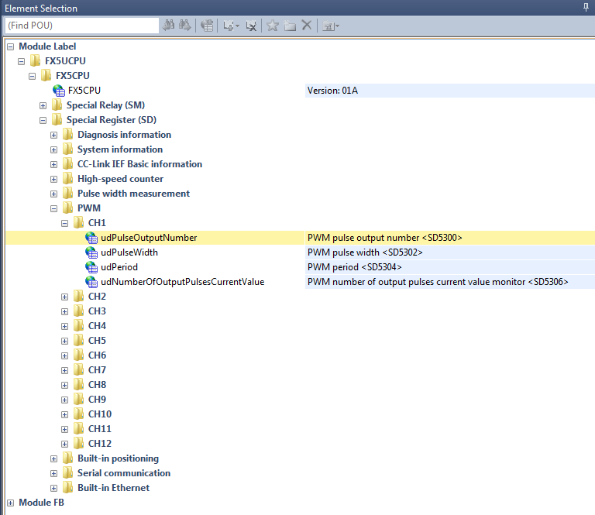This screenshot has width=595, height=515.
Task: Select the CH10 tree item
Action: (x=100, y=414)
